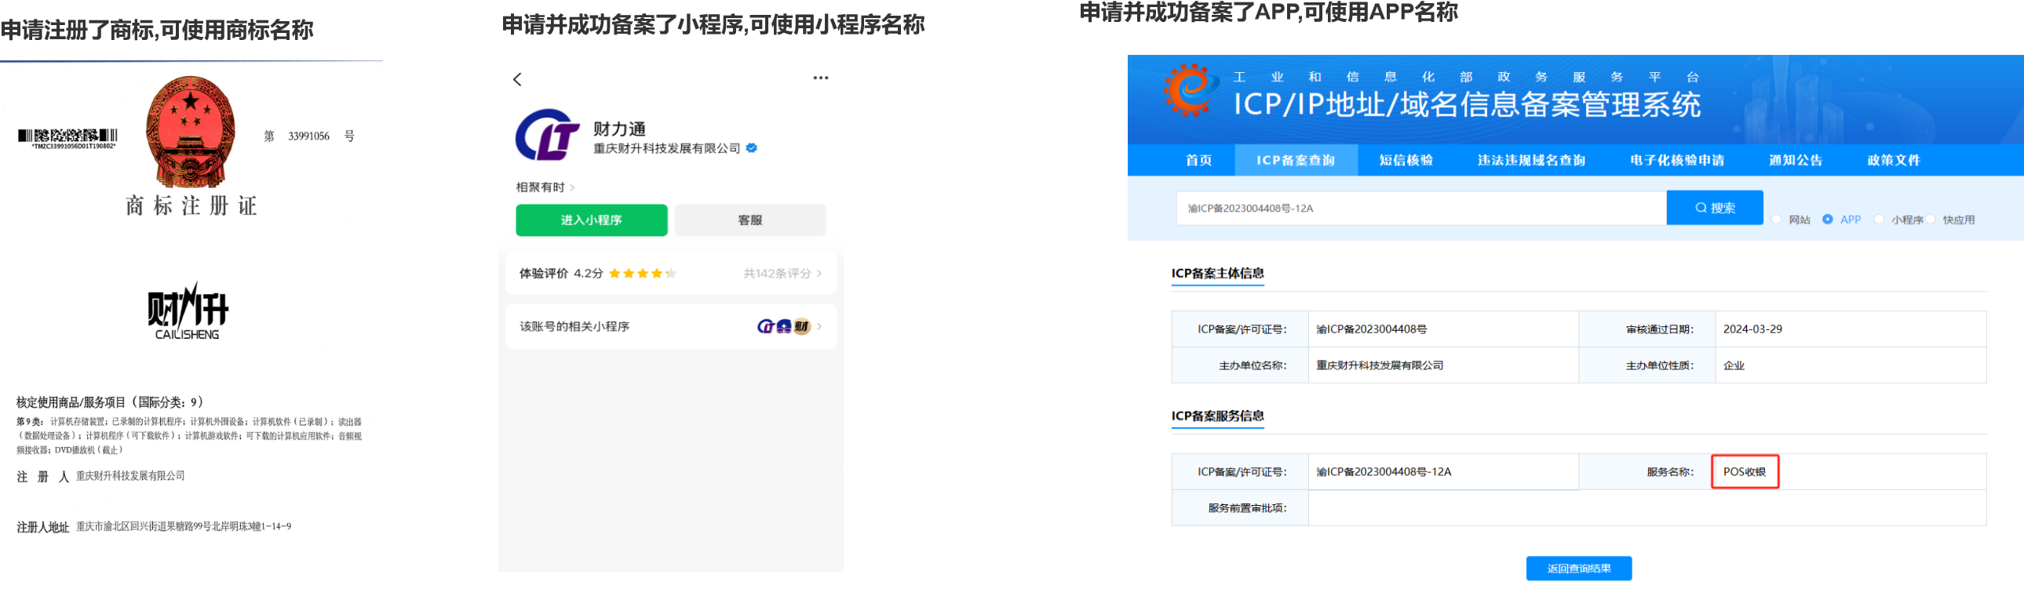Switch to the ICP备案查询 tab
Image resolution: width=2024 pixels, height=603 pixels.
1296,160
